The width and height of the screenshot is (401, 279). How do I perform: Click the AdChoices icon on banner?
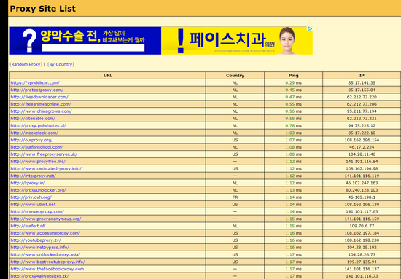click(x=310, y=29)
